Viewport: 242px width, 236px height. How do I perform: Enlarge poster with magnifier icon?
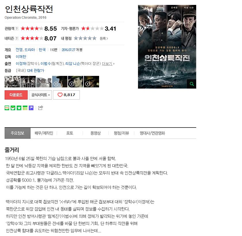(x=192, y=84)
